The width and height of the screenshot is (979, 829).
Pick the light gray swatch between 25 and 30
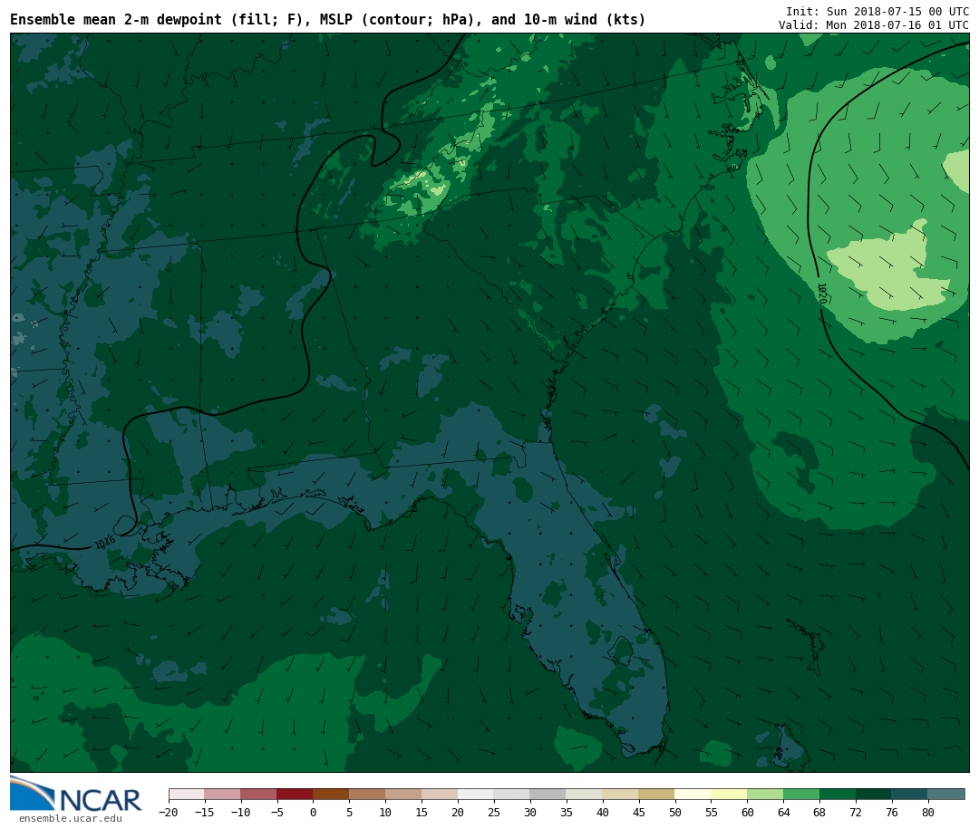512,795
